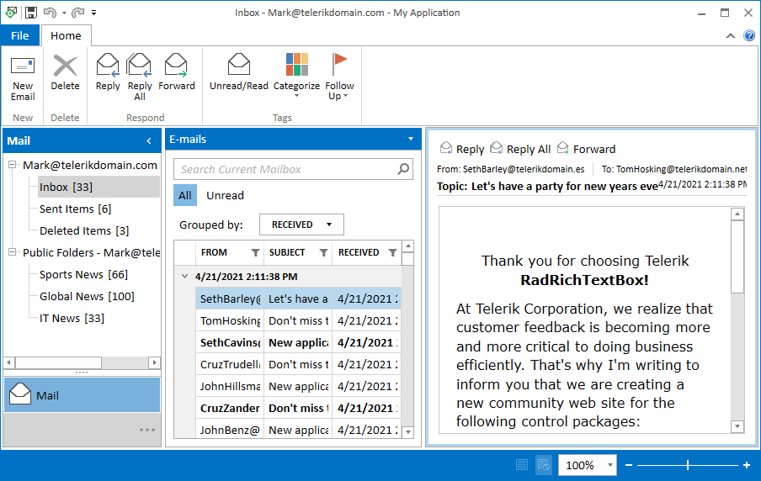The height and width of the screenshot is (481, 761).
Task: Click the zoom out minus button
Action: (629, 465)
